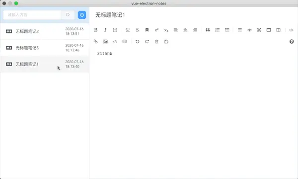The width and height of the screenshot is (298, 179).
Task: View HTML source code icon at toolbar end
Action: point(291,30)
